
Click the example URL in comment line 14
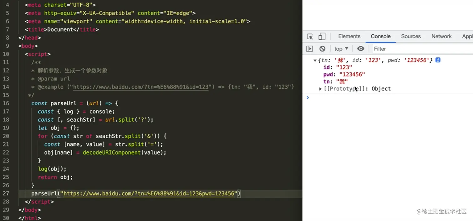[x=140, y=87]
